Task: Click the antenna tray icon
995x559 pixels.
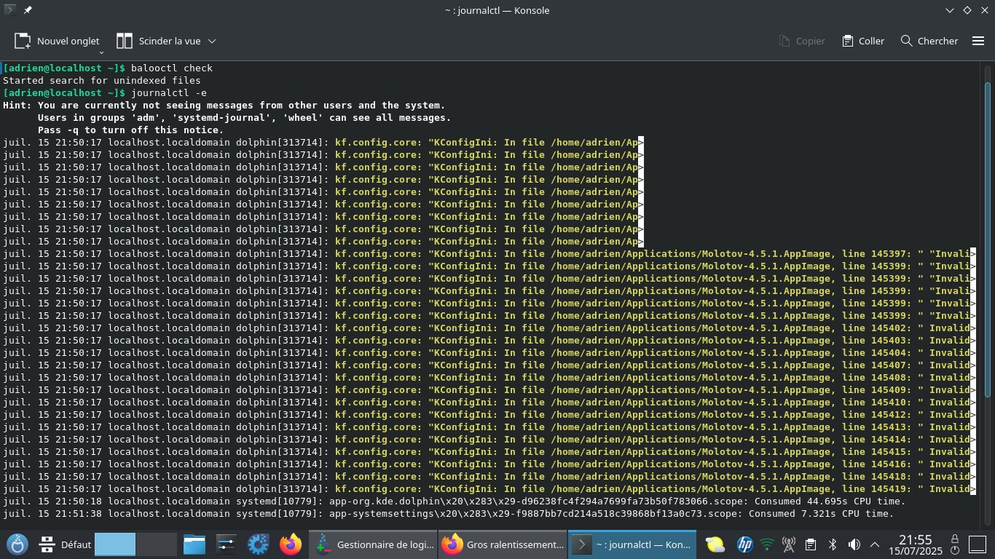Action: pos(788,544)
